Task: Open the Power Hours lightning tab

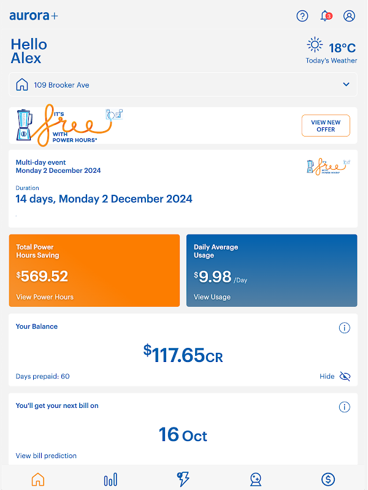Action: 183,480
